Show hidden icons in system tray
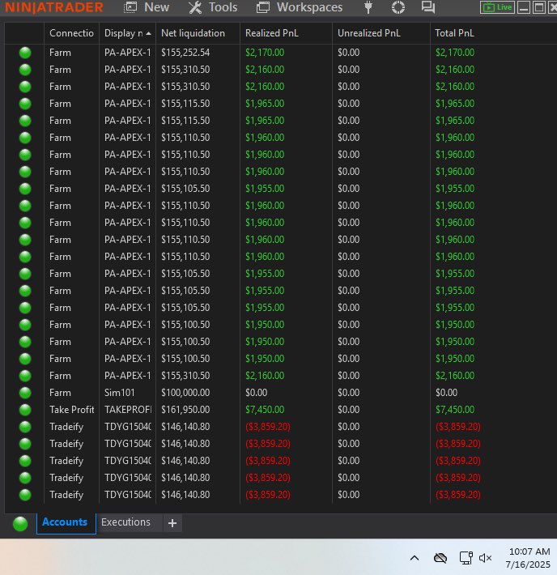Viewport: 557px width, 575px height. (x=415, y=558)
